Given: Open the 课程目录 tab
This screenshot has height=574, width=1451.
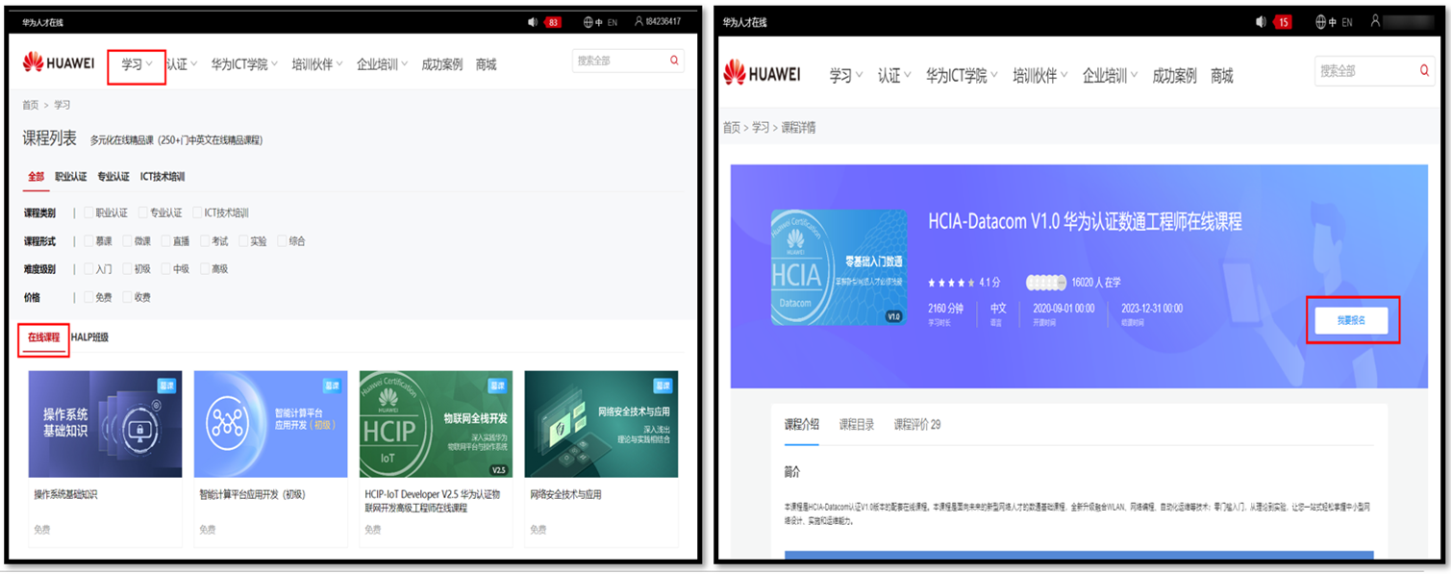Looking at the screenshot, I should point(856,424).
